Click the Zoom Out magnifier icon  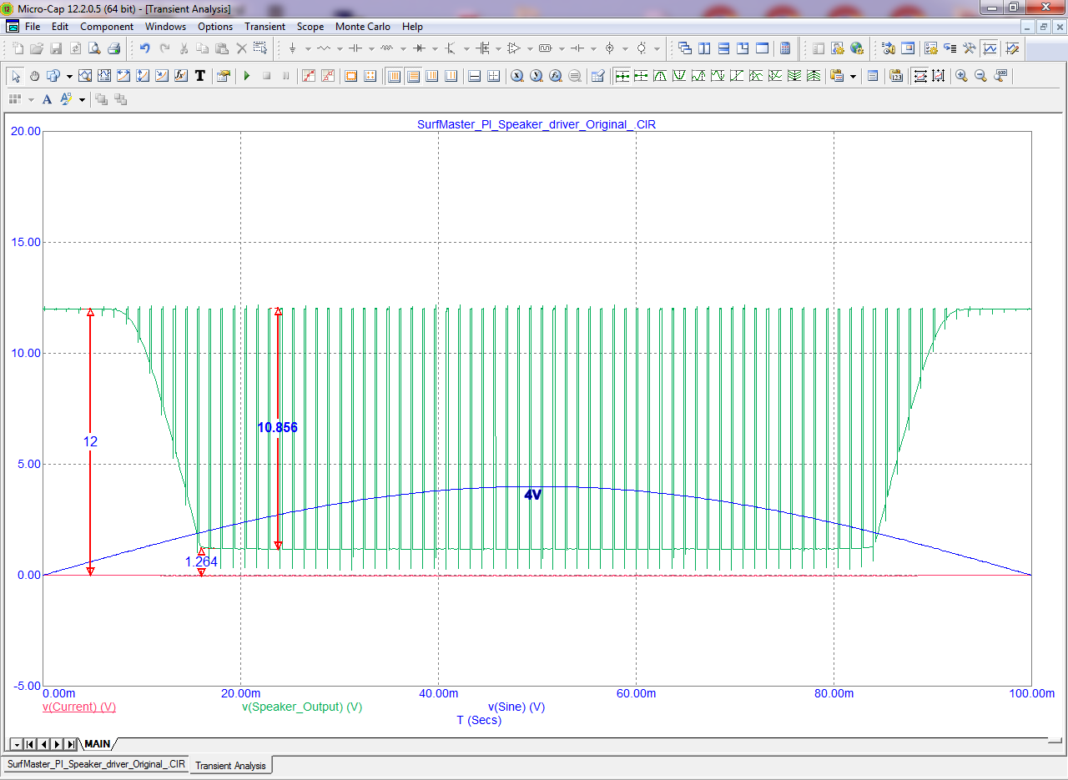[x=980, y=76]
